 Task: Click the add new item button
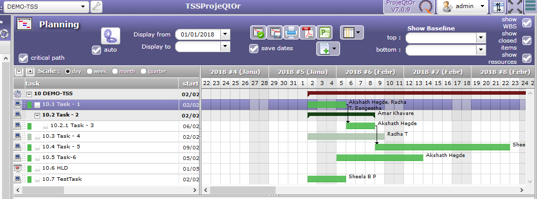328,49
